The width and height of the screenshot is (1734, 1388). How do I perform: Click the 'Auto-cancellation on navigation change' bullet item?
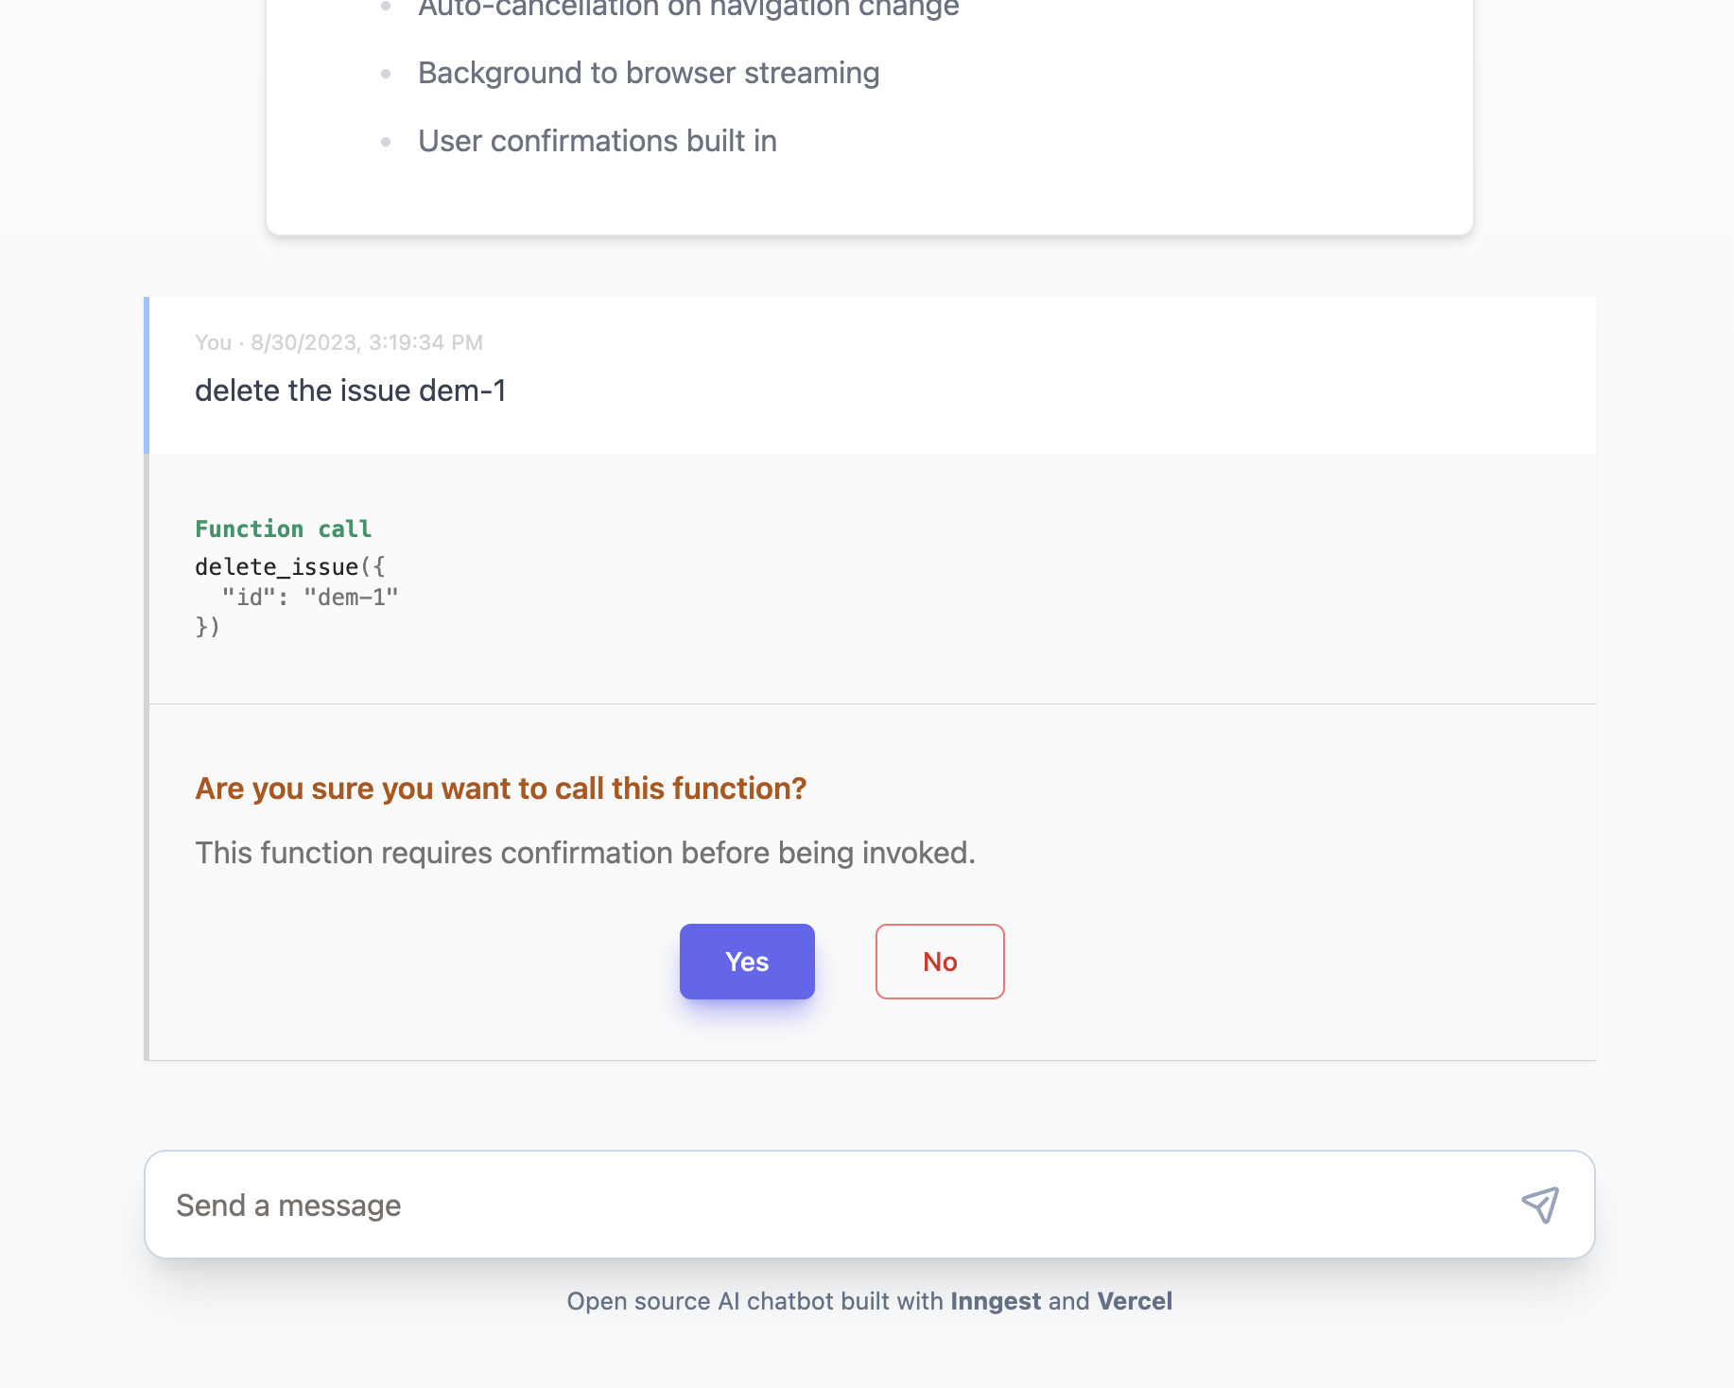point(687,9)
